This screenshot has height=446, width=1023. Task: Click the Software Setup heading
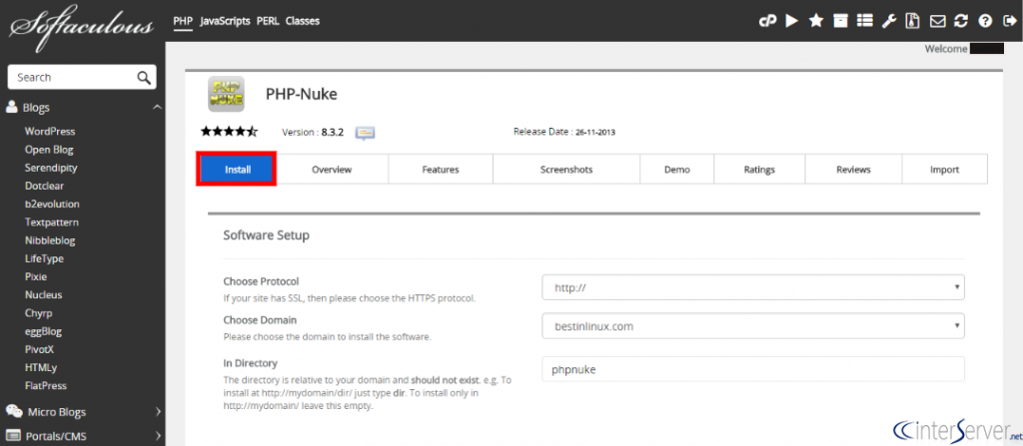point(266,235)
